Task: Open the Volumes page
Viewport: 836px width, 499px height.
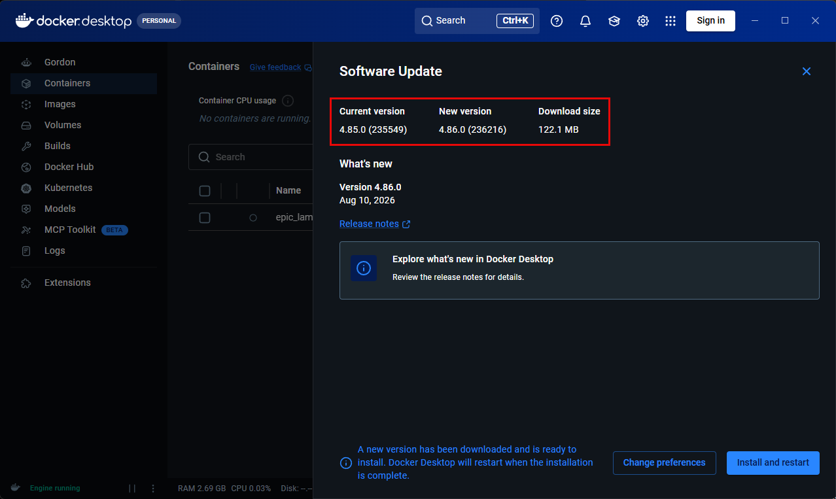Action: click(84, 125)
